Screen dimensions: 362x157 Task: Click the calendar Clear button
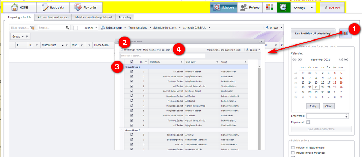(328, 106)
